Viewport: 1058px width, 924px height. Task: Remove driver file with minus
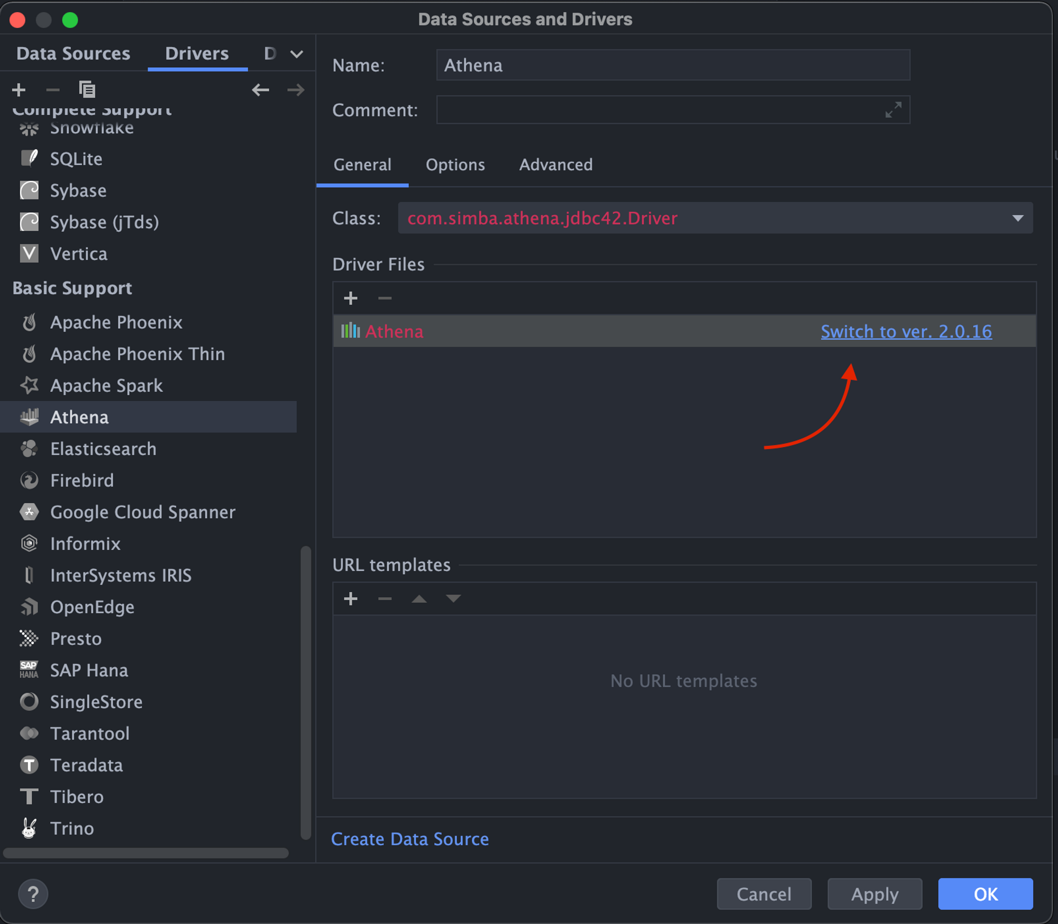pyautogui.click(x=385, y=298)
